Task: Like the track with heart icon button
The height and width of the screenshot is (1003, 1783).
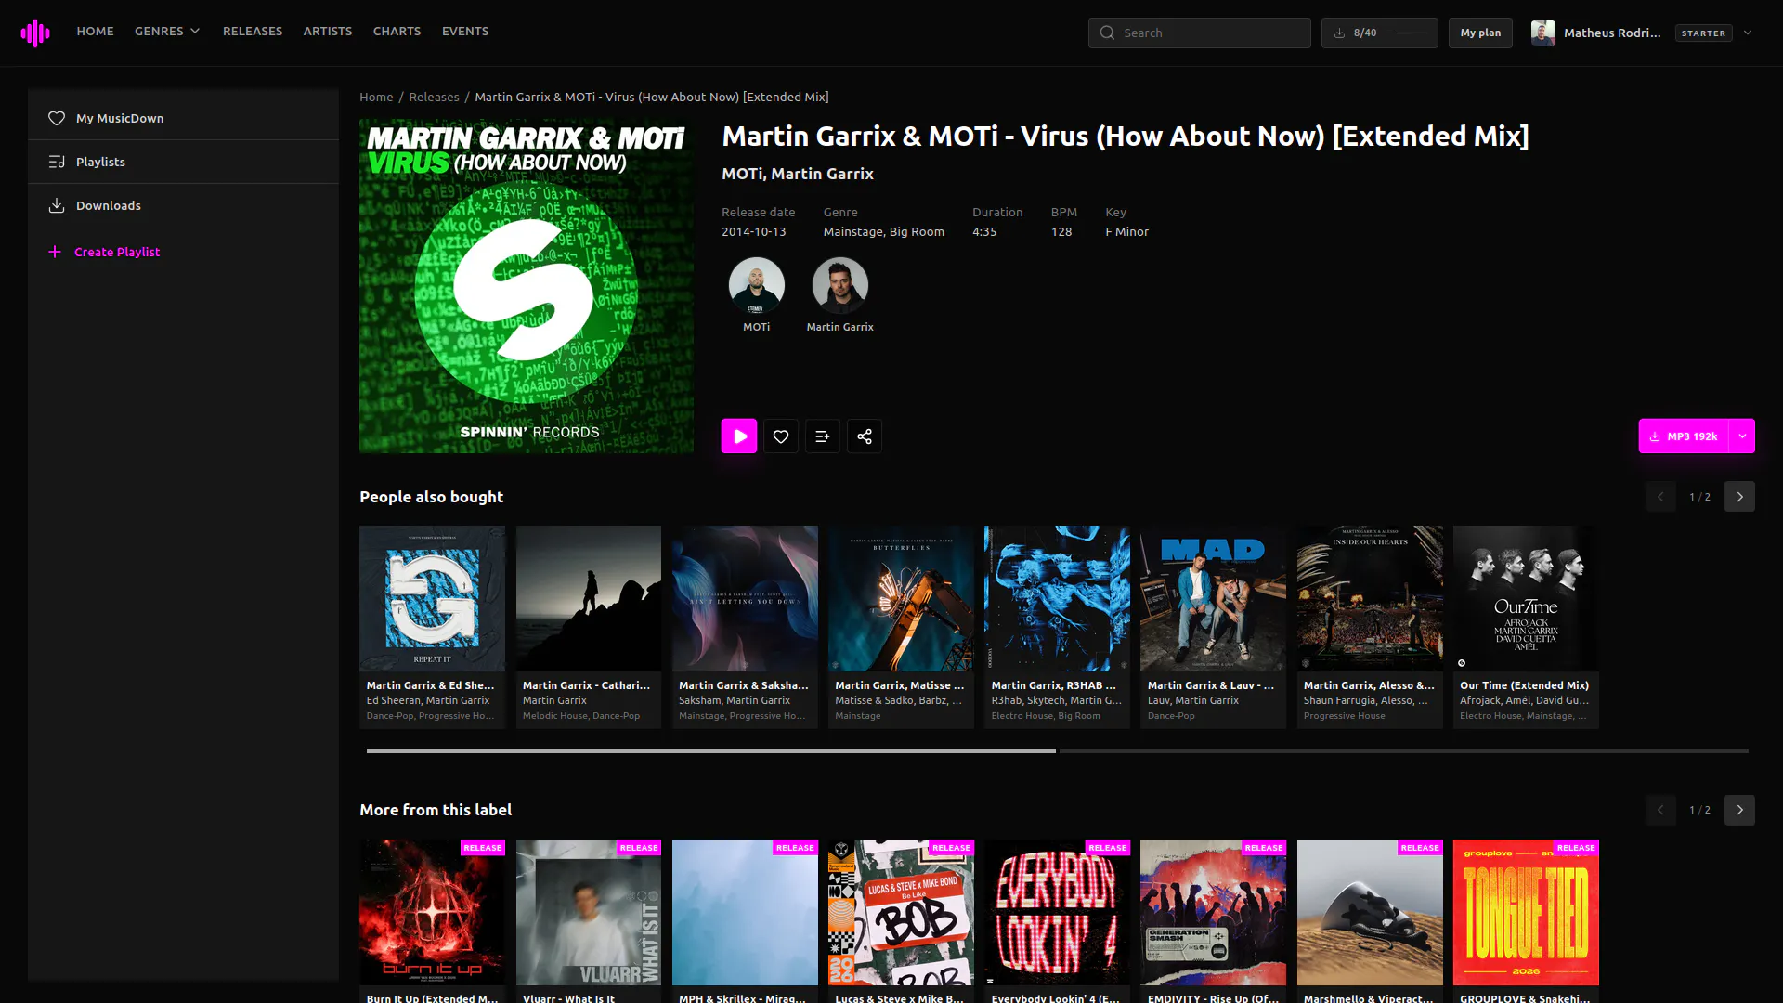Action: [x=781, y=436]
